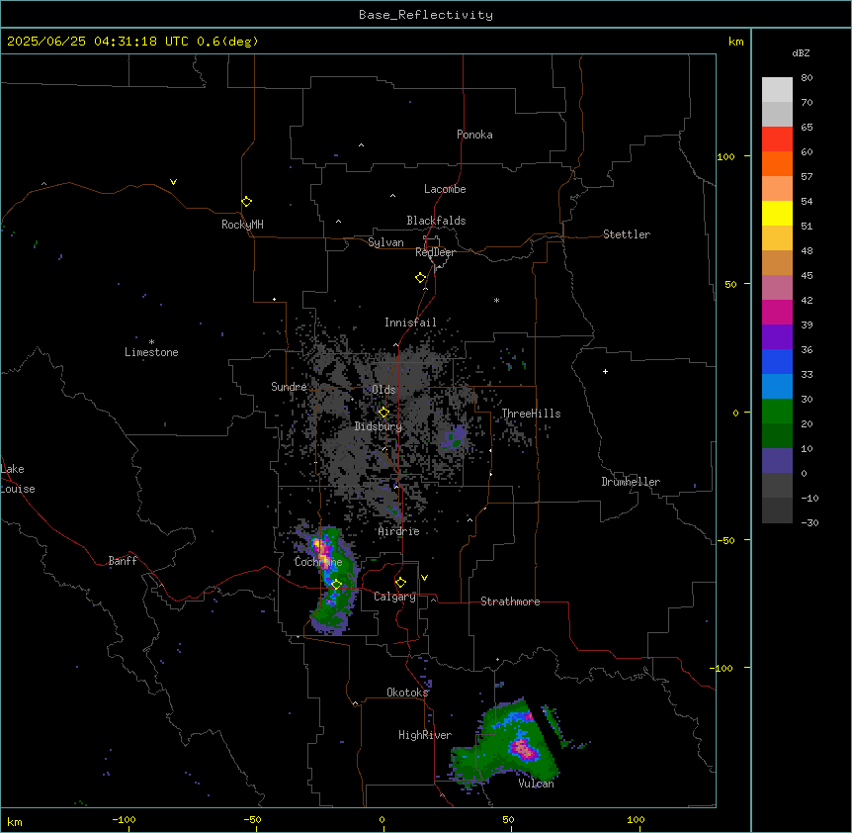The width and height of the screenshot is (852, 833).
Task: Select the yellow diamond marker between Olds and Didsbury
Action: pos(383,413)
